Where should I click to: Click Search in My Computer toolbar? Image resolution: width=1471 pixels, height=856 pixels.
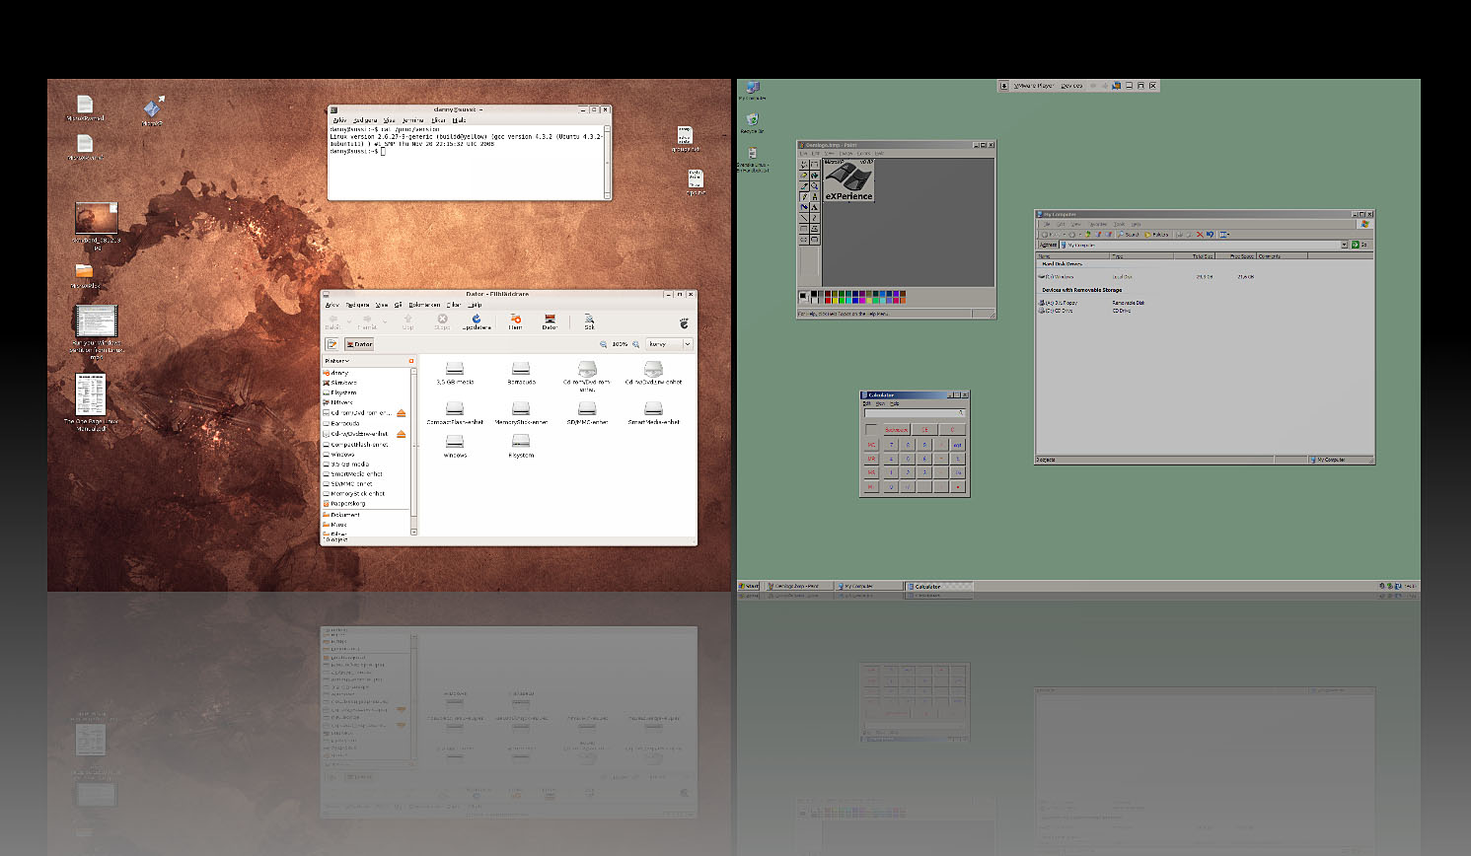[x=1129, y=235]
